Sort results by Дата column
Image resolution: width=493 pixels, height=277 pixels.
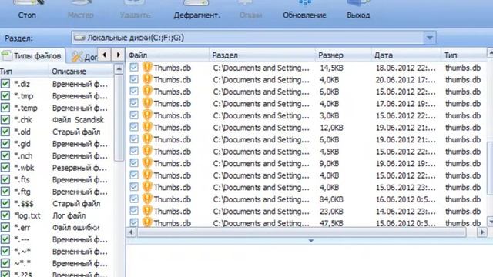point(406,55)
